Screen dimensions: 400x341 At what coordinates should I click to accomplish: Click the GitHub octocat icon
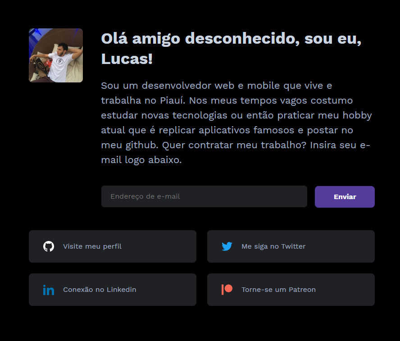[x=49, y=246]
